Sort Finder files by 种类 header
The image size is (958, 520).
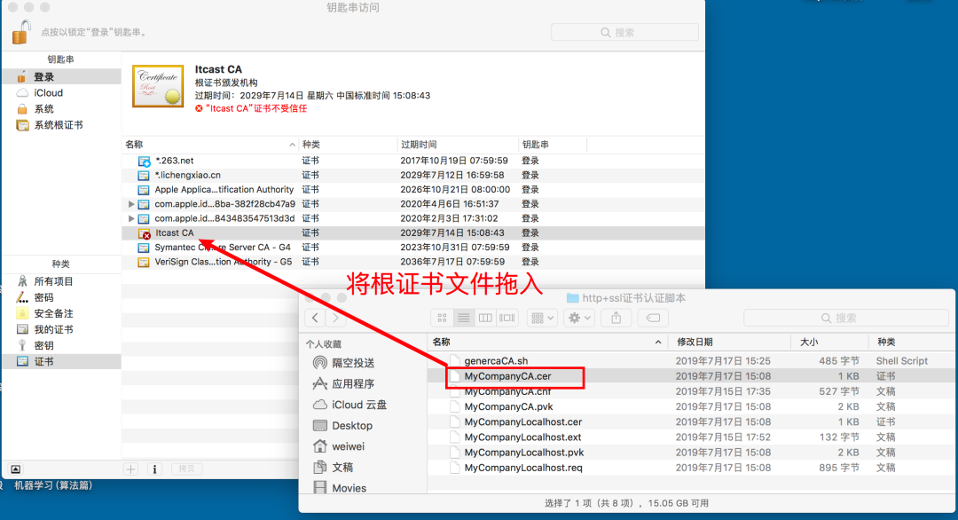tap(914, 342)
